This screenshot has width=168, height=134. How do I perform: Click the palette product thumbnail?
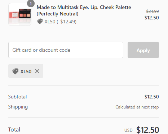[20, 14]
